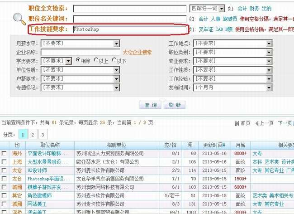Tick the checkbox beside UI设计师 row
This screenshot has height=214, width=294.
[4, 170]
